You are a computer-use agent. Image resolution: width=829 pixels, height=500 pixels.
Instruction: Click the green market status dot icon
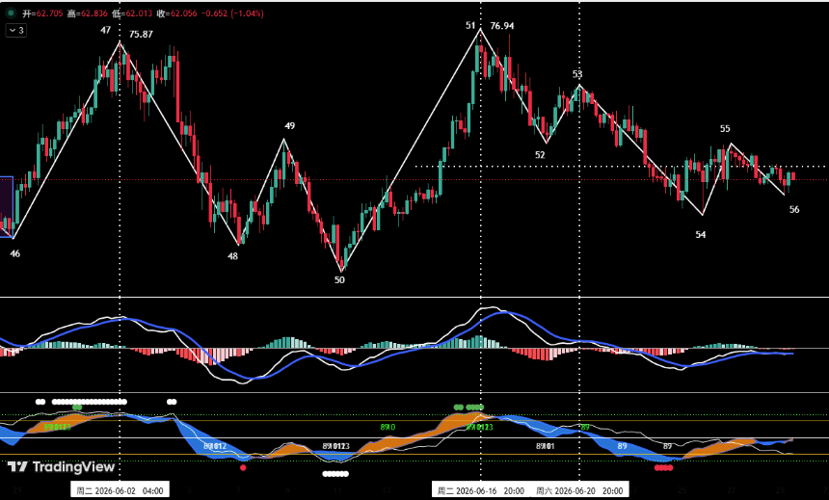click(x=10, y=13)
